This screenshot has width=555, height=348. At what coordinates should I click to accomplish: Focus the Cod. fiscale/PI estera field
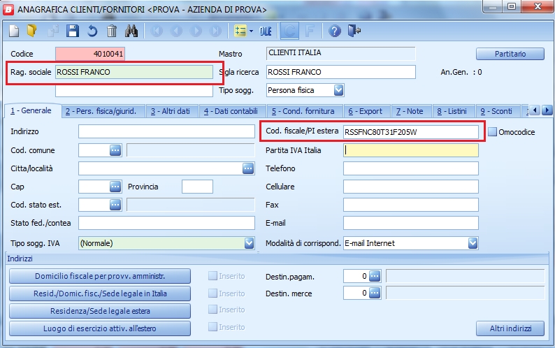411,132
